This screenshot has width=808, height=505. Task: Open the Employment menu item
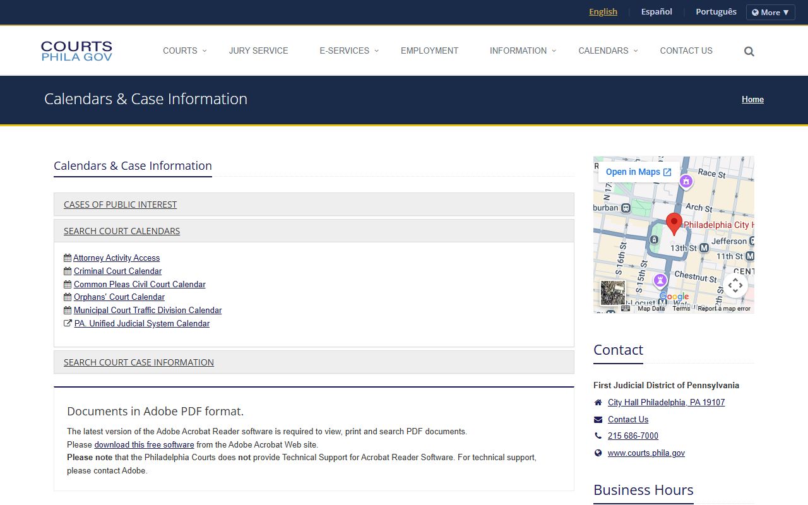429,50
